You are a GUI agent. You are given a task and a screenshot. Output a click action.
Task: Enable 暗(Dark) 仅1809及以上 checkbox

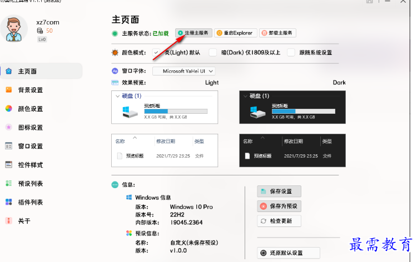click(x=212, y=53)
